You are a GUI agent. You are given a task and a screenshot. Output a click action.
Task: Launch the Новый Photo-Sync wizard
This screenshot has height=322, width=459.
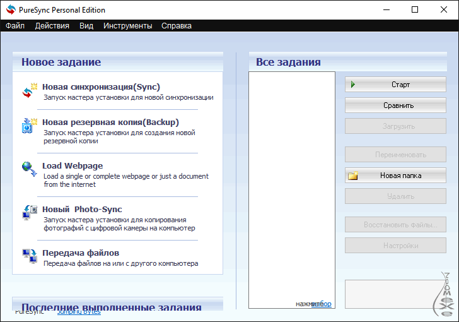pos(82,210)
